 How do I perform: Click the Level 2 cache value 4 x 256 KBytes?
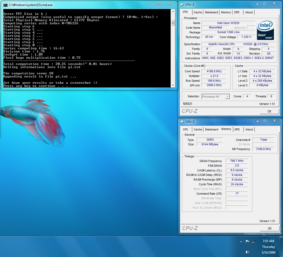coord(262,81)
